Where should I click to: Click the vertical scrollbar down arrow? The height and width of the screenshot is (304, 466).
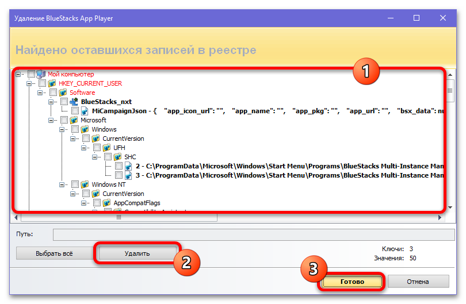[x=450, y=207]
